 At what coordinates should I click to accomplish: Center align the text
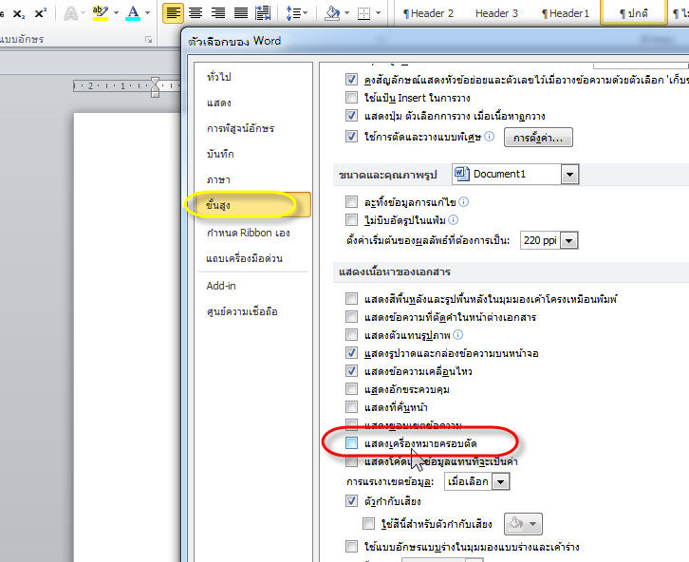(x=196, y=13)
